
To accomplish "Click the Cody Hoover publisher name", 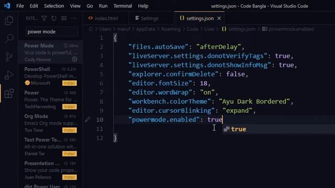I will pos(38,60).
